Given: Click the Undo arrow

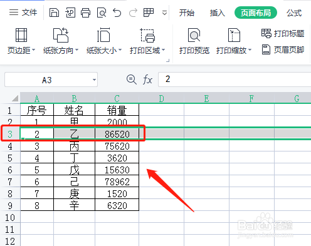Looking at the screenshot, I should pos(117,13).
